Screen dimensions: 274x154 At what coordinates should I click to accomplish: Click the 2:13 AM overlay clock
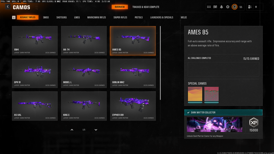pos(106,1)
